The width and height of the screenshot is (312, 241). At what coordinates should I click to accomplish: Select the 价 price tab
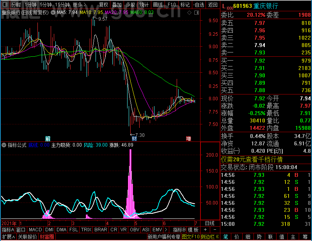[x=237, y=237]
